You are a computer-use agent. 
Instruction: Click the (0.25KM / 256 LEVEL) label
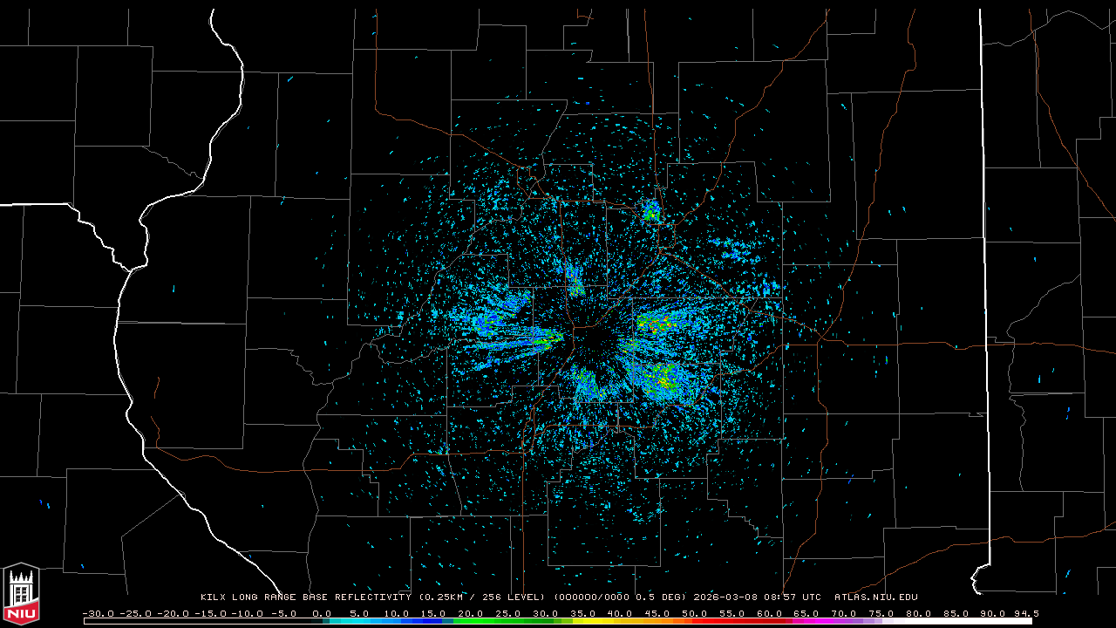click(x=480, y=597)
